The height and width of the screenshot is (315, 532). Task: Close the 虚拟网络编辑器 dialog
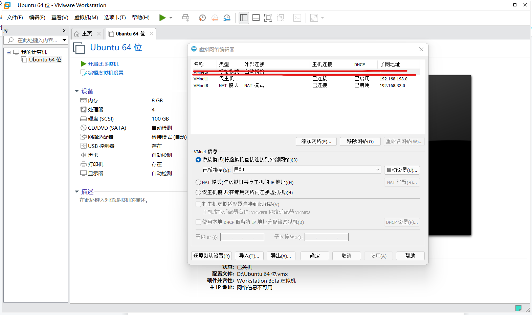[421, 49]
